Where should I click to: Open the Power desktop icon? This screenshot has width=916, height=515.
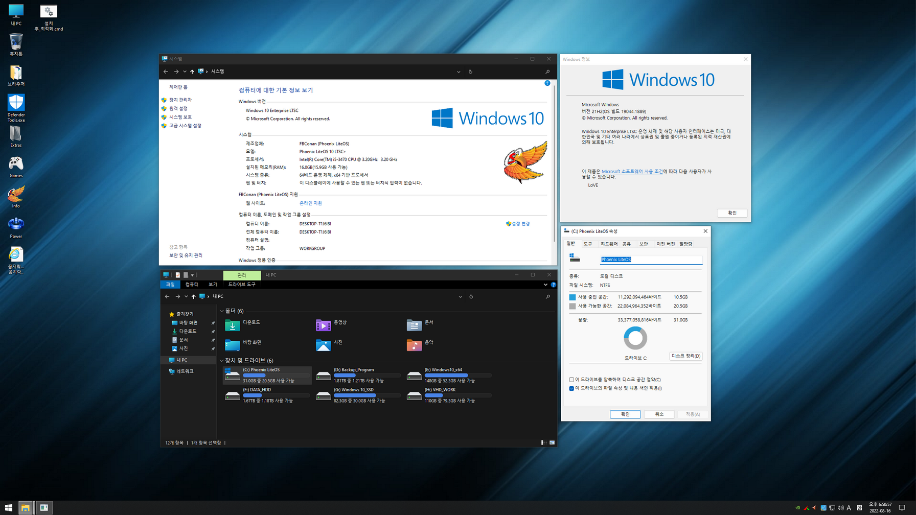click(16, 228)
